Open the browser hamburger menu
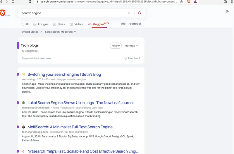Image resolution: width=234 pixels, height=154 pixels. 232,2
